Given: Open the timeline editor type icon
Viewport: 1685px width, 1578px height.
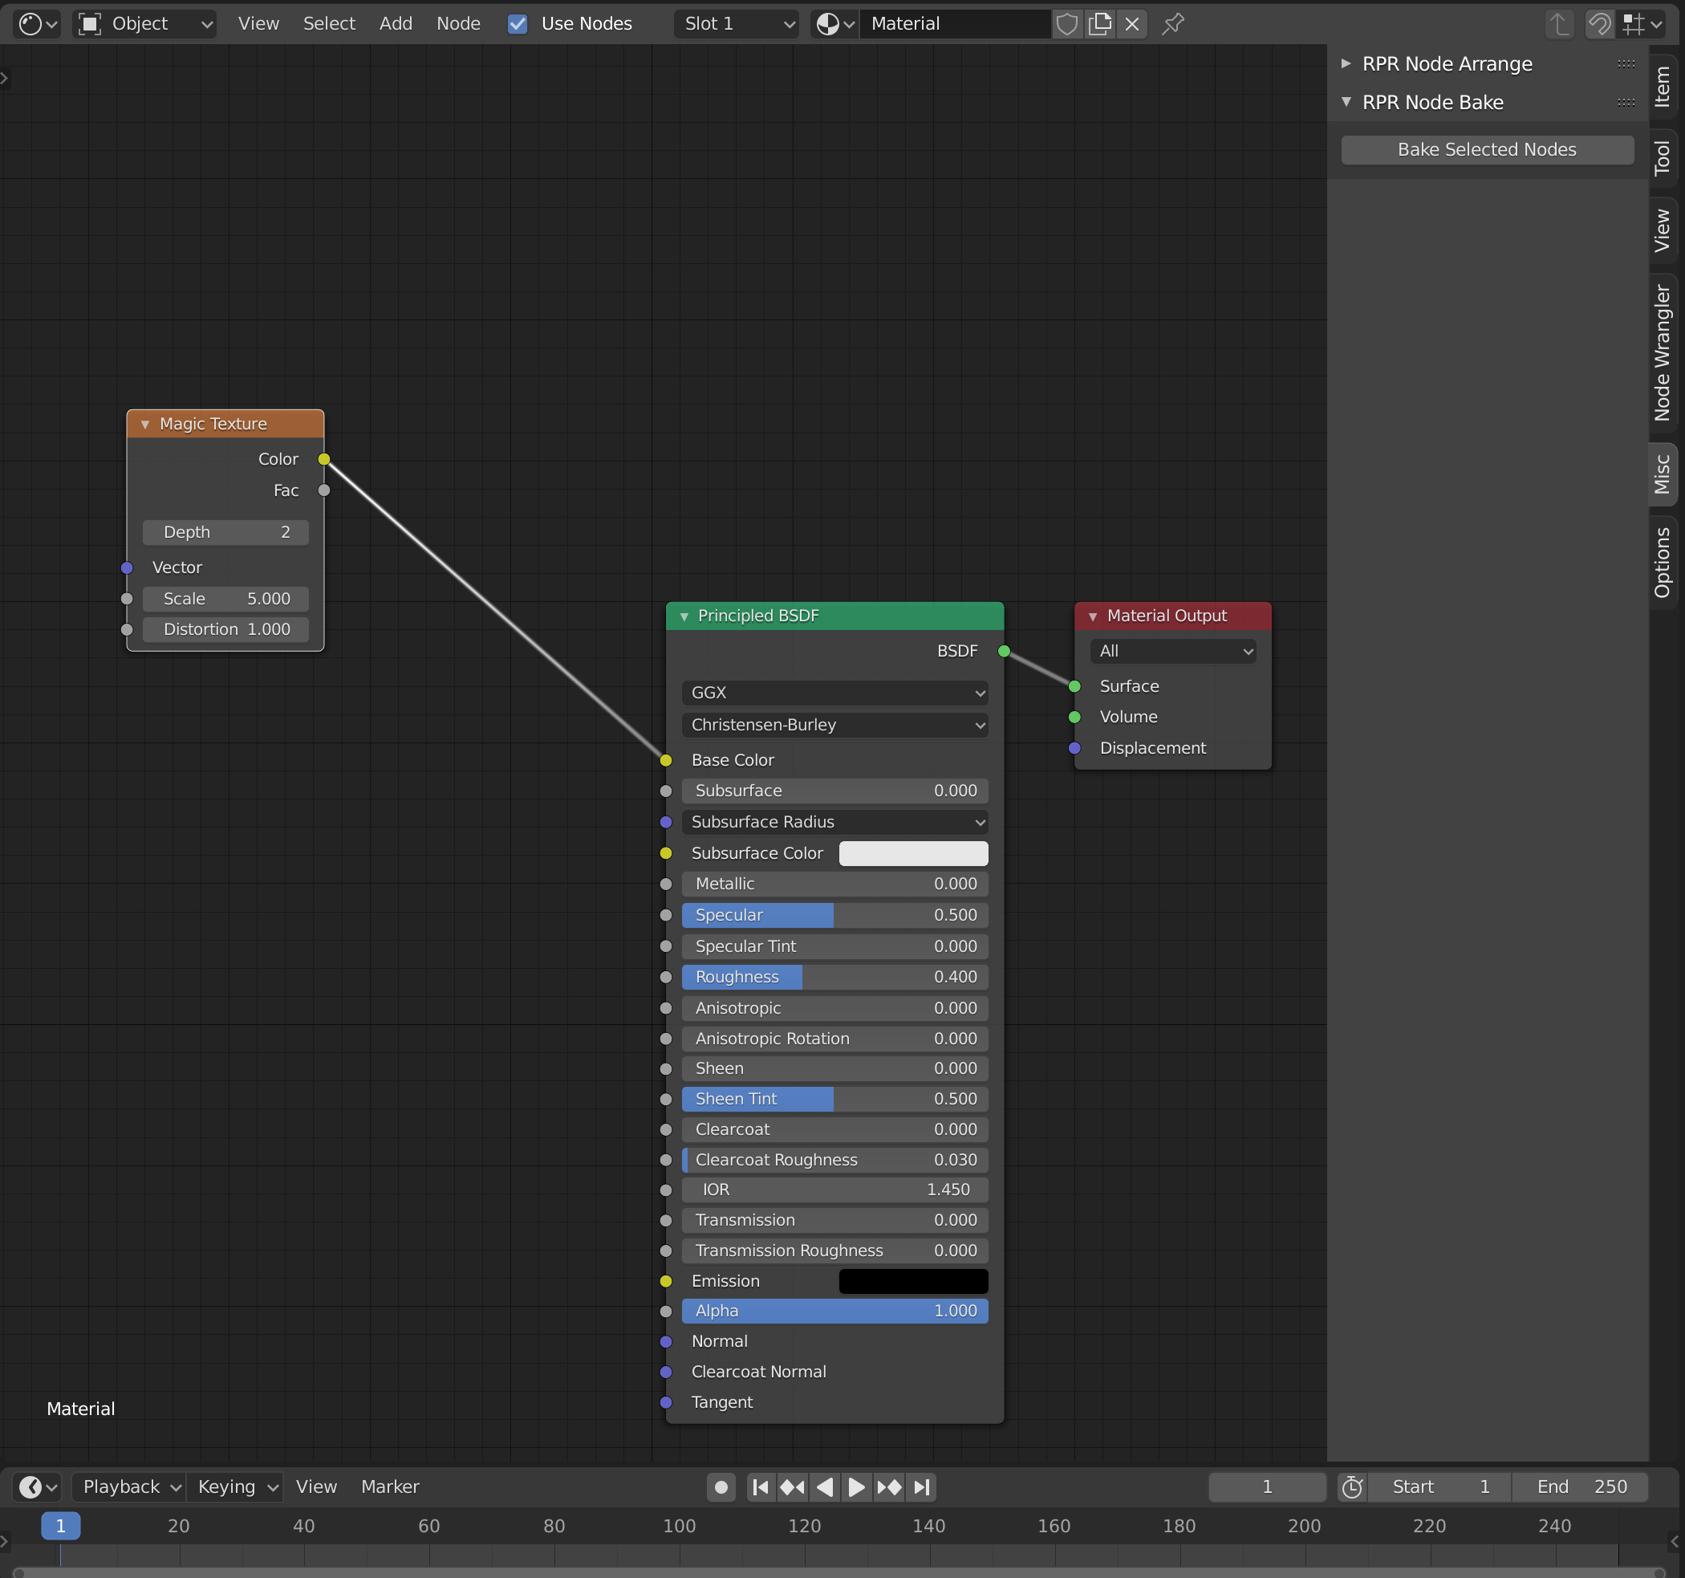Looking at the screenshot, I should pyautogui.click(x=37, y=1486).
